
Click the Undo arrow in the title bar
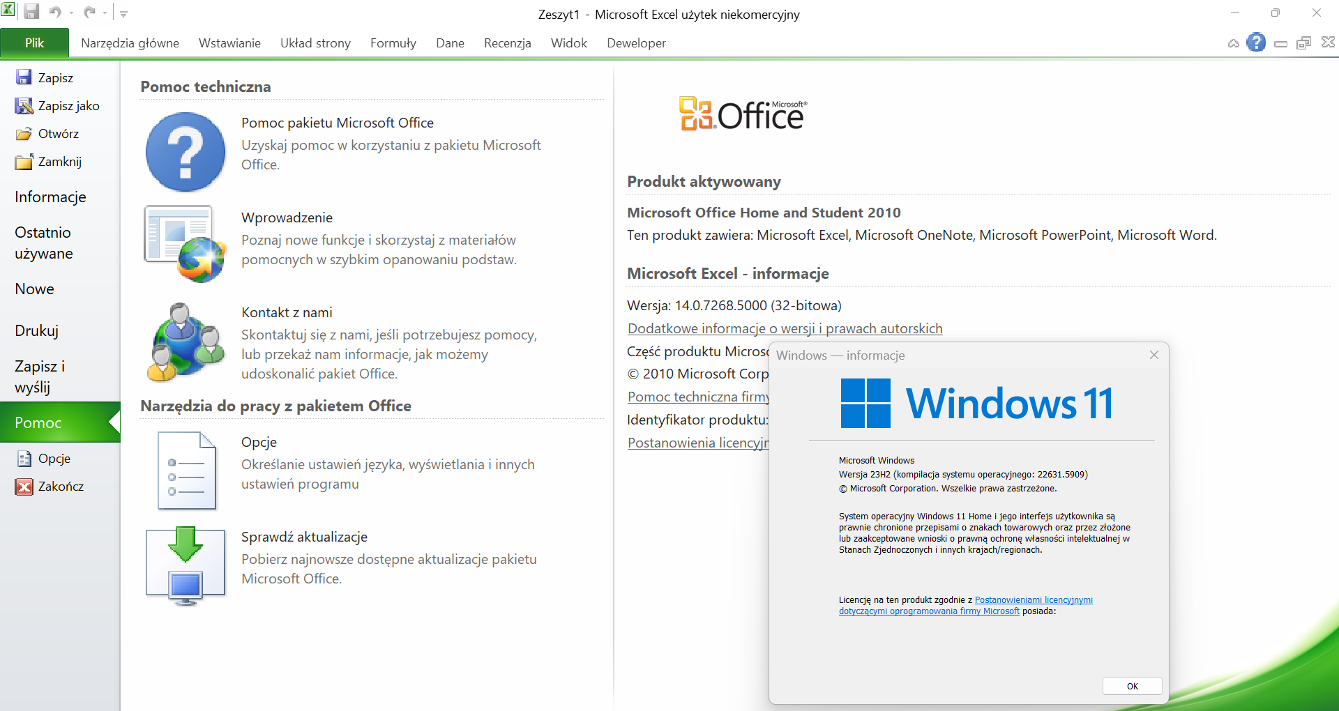pos(56,12)
